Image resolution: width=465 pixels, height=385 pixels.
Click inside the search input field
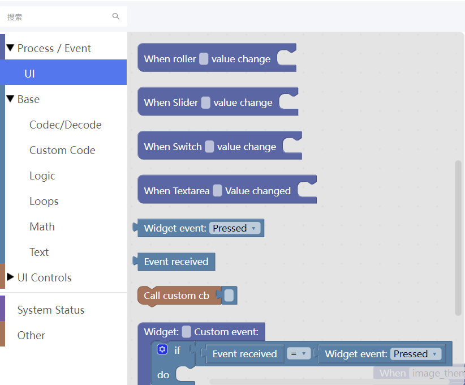click(57, 16)
